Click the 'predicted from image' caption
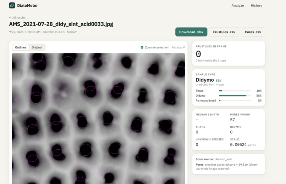The height and width of the screenshot is (184, 286). tap(210, 85)
